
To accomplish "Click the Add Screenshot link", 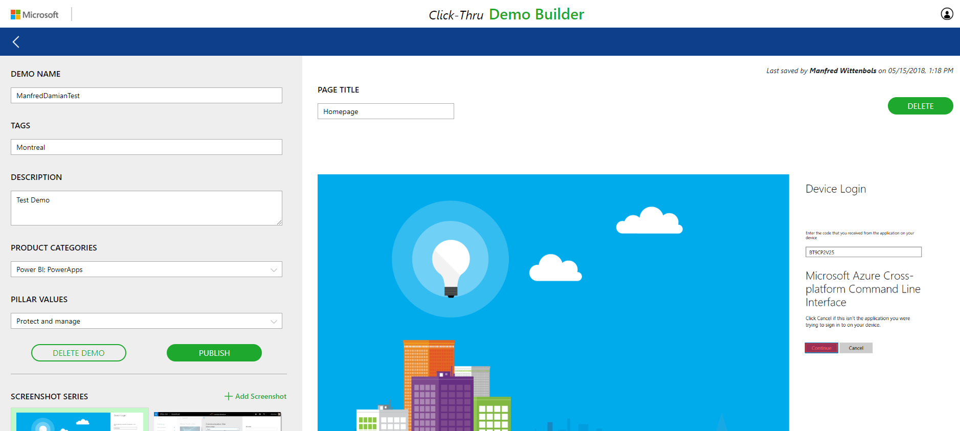I will pyautogui.click(x=256, y=396).
